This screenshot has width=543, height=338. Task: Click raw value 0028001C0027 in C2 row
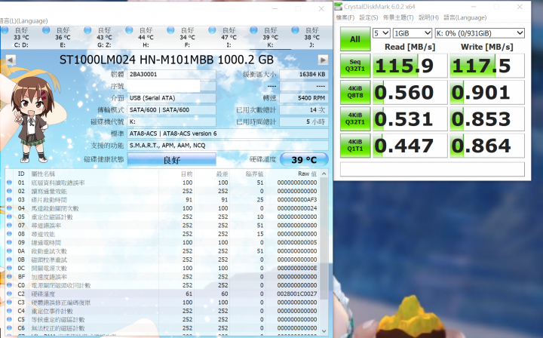click(x=297, y=293)
